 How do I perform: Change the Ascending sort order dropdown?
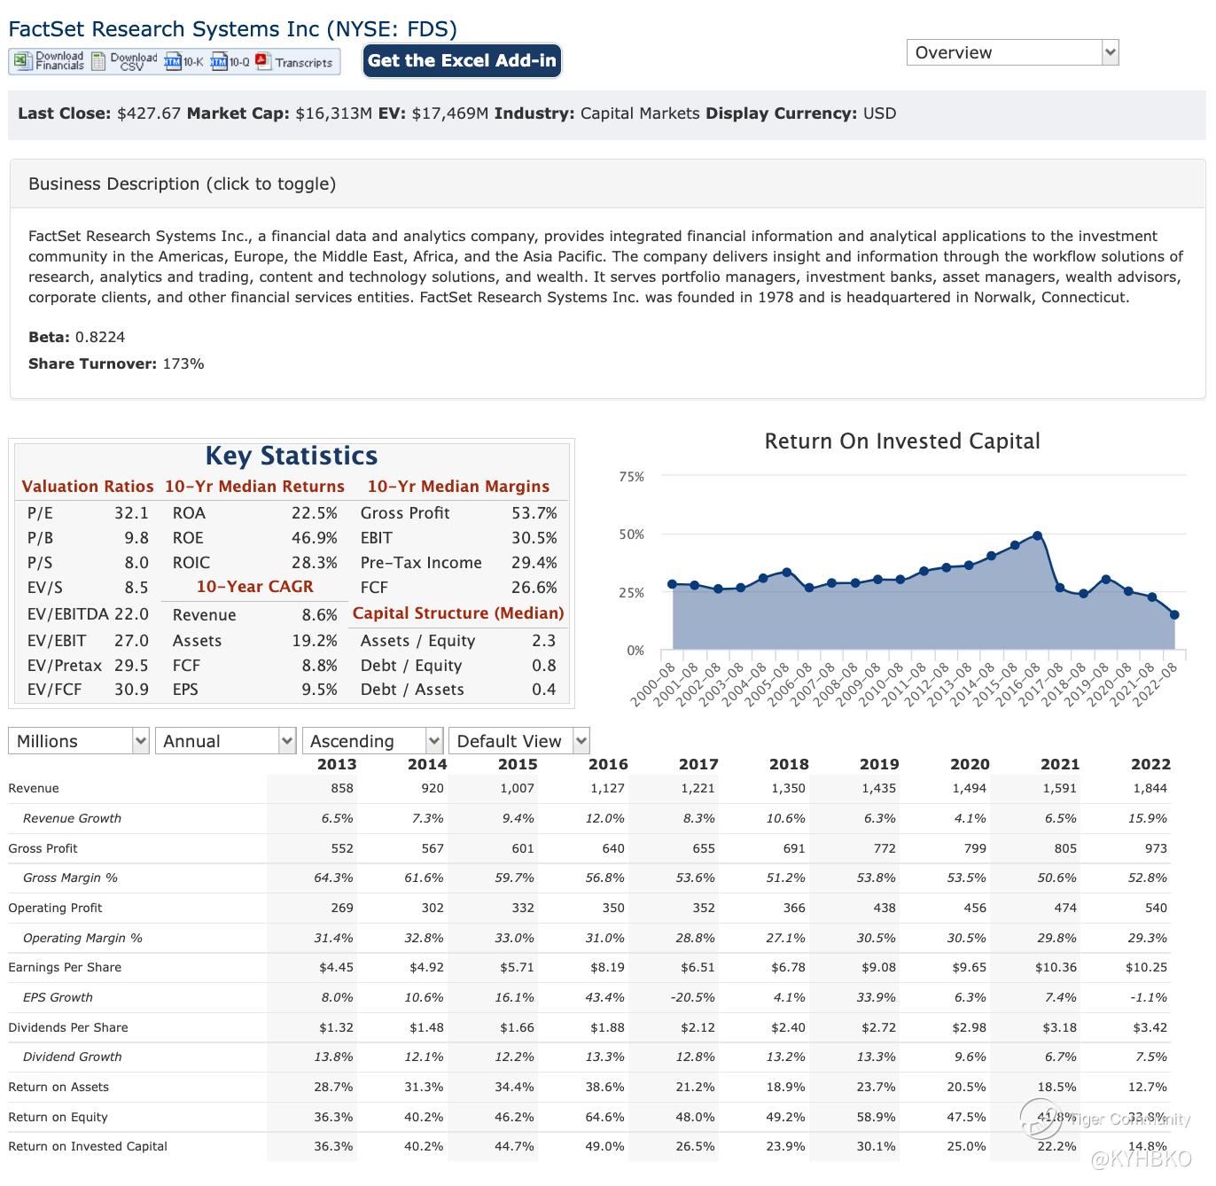[372, 741]
